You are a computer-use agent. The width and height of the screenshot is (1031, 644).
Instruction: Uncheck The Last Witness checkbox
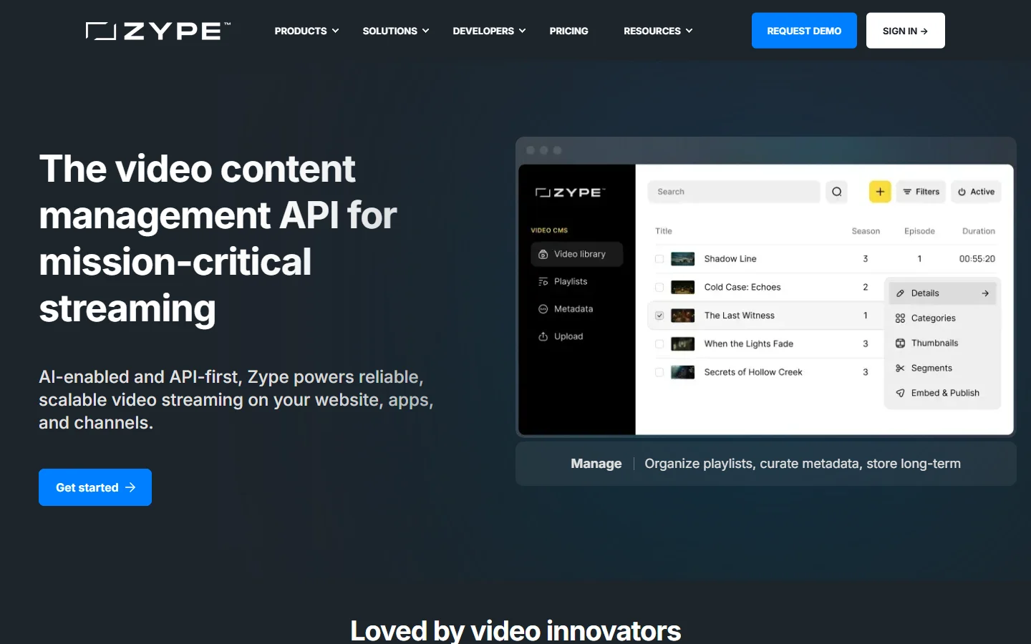tap(659, 316)
